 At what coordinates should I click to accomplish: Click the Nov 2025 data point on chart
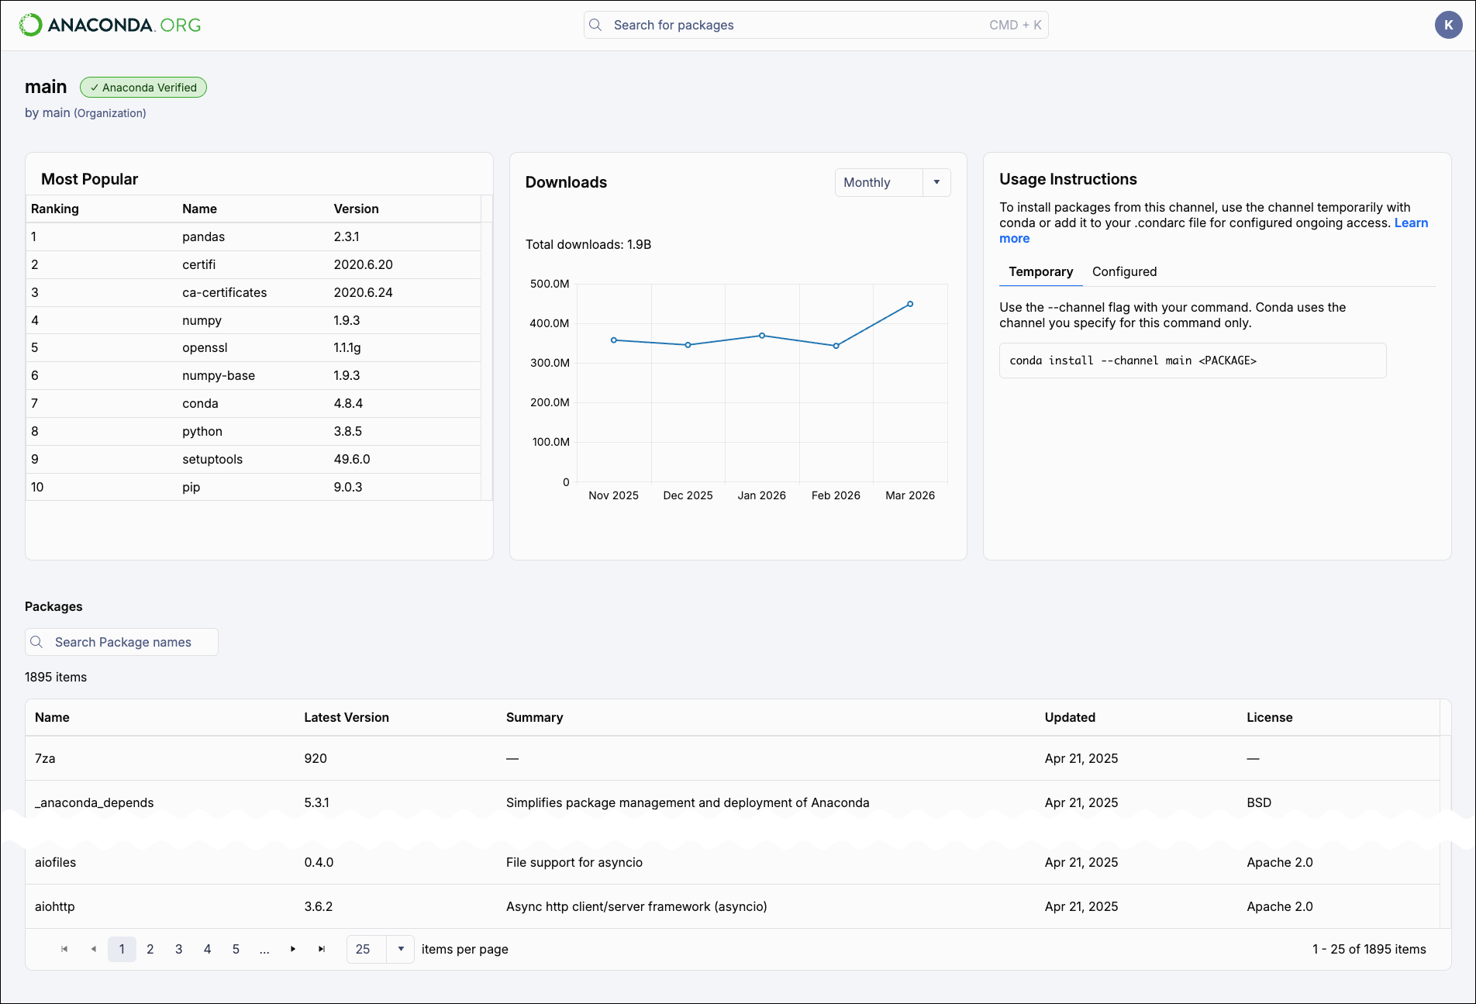(x=614, y=340)
